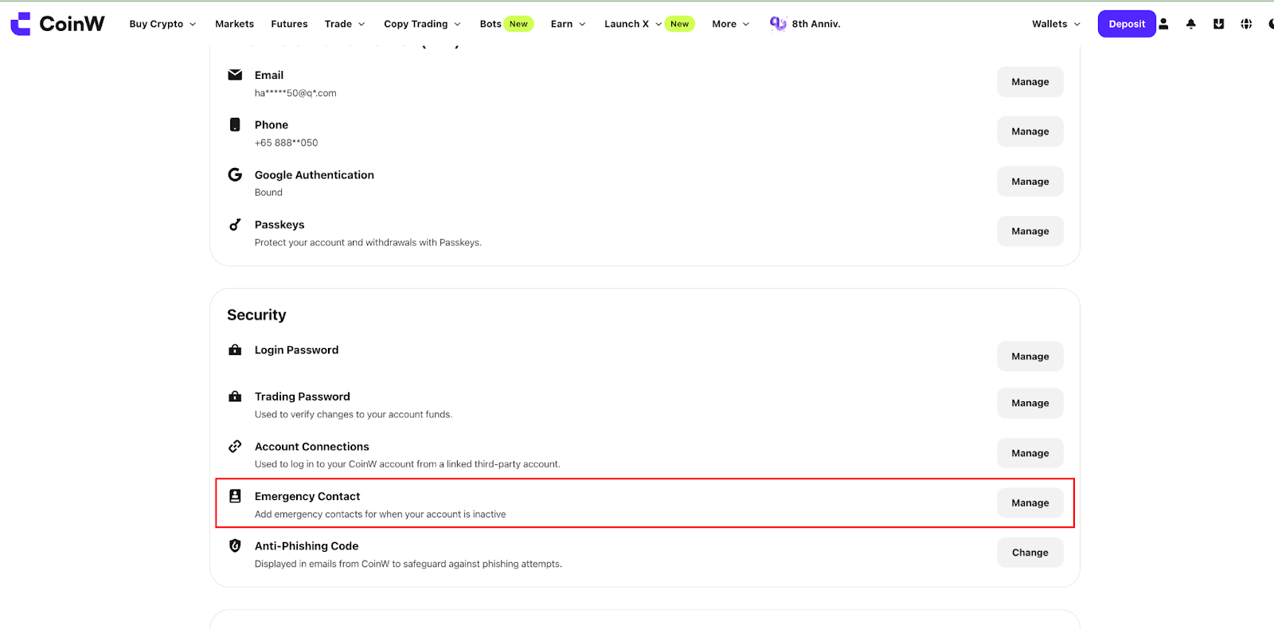Manage the Trading Password

point(1030,403)
